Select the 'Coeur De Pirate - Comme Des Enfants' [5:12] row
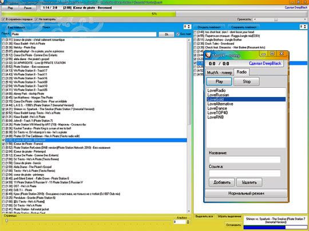Viewport: 309px width, 231px height. [94, 55]
